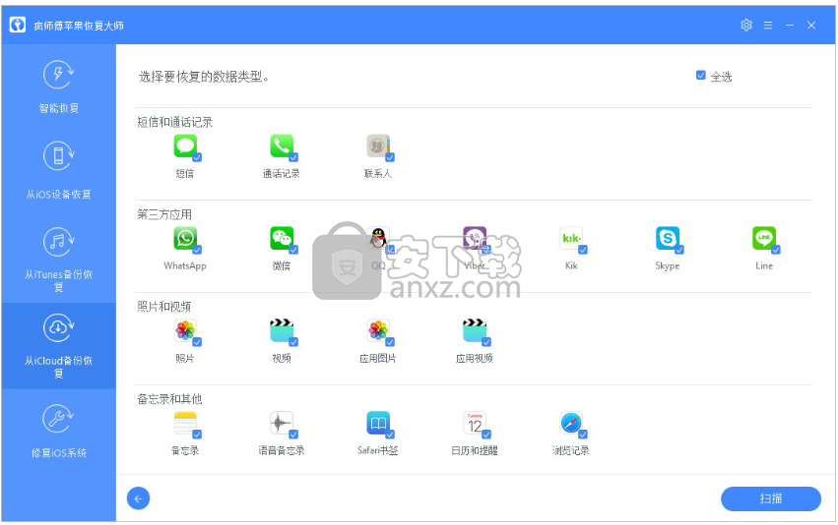Image resolution: width=838 pixels, height=525 pixels.
Task: Click the 照片和视频 section heading
Action: [x=164, y=307]
